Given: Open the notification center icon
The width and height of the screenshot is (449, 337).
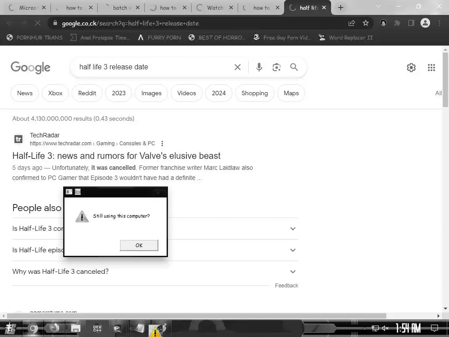Looking at the screenshot, I should click(x=435, y=328).
